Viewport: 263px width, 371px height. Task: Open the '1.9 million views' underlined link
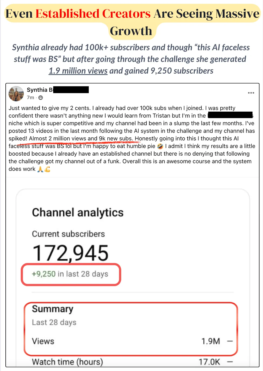click(78, 71)
